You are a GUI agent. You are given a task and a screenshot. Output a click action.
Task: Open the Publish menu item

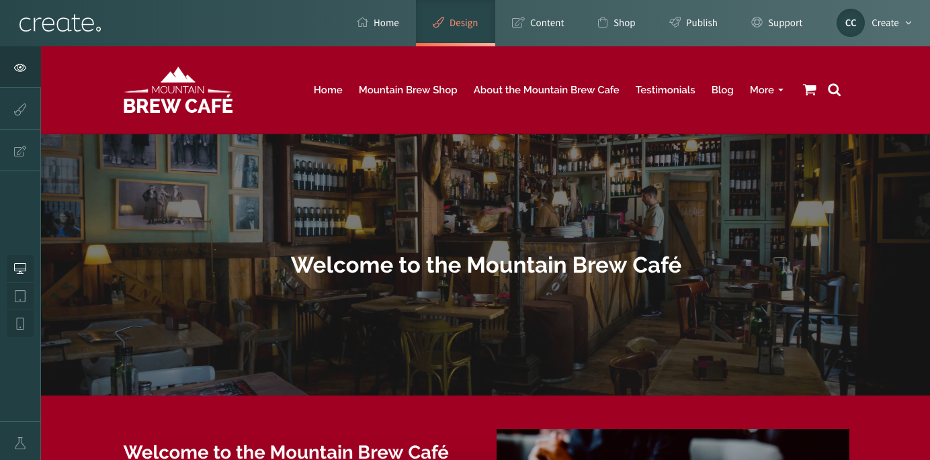coord(693,23)
